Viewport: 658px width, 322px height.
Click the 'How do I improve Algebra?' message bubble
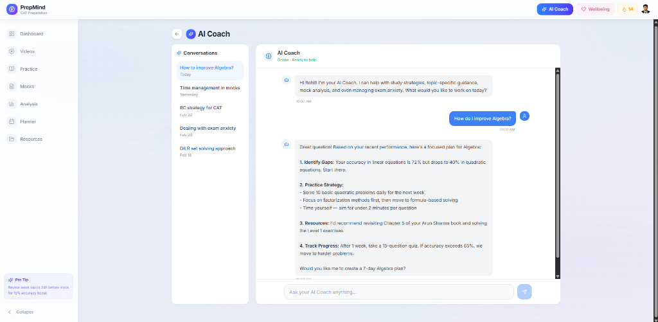[482, 118]
